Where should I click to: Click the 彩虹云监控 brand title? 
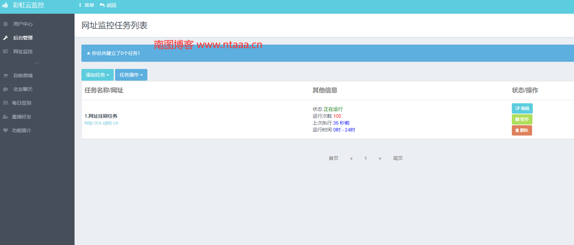pyautogui.click(x=29, y=5)
